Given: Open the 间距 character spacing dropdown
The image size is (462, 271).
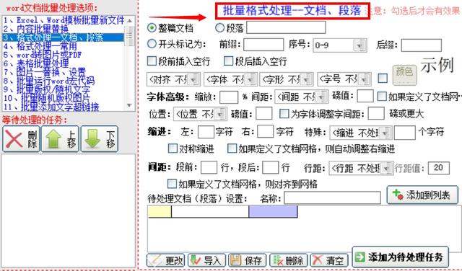Looking at the screenshot, I should coord(302,97).
